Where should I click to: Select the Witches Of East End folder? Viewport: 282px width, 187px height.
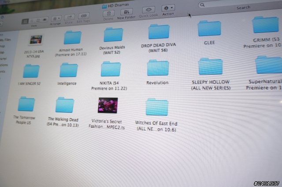(157, 107)
